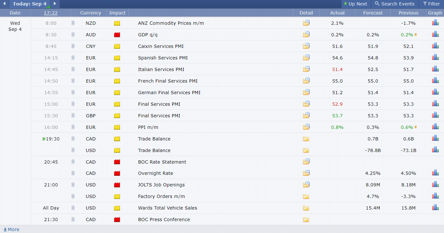Image resolution: width=444 pixels, height=233 pixels.
Task: Click the medium impact icon for Factory Orders
Action: [x=117, y=196]
